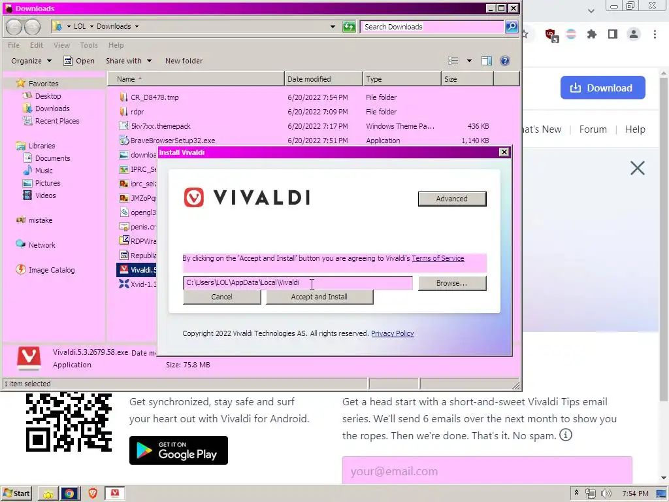Open the Music library
The width and height of the screenshot is (669, 502).
coord(44,171)
